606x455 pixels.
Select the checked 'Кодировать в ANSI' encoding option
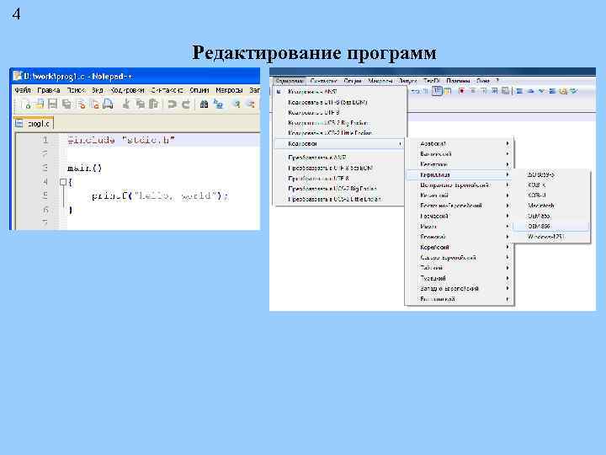[340, 92]
